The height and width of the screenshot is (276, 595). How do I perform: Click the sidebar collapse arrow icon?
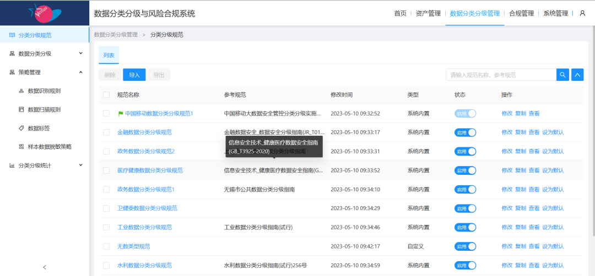pyautogui.click(x=45, y=267)
